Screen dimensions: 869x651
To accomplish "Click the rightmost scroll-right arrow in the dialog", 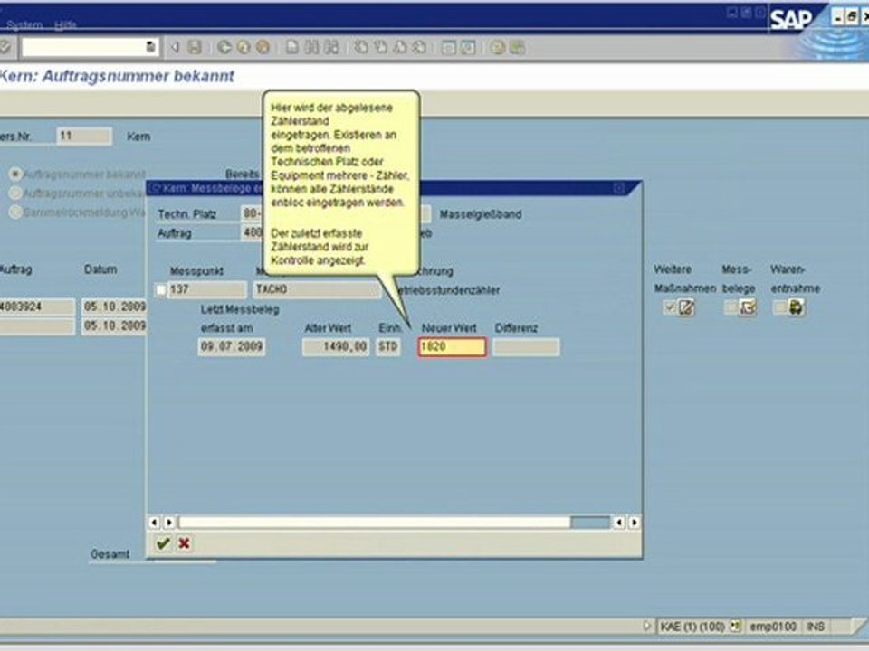I will click(x=634, y=522).
